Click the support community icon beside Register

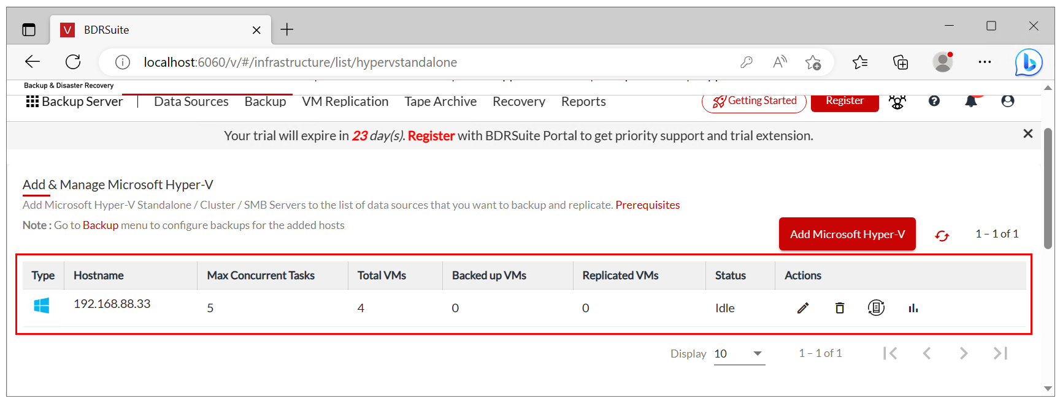click(x=897, y=102)
